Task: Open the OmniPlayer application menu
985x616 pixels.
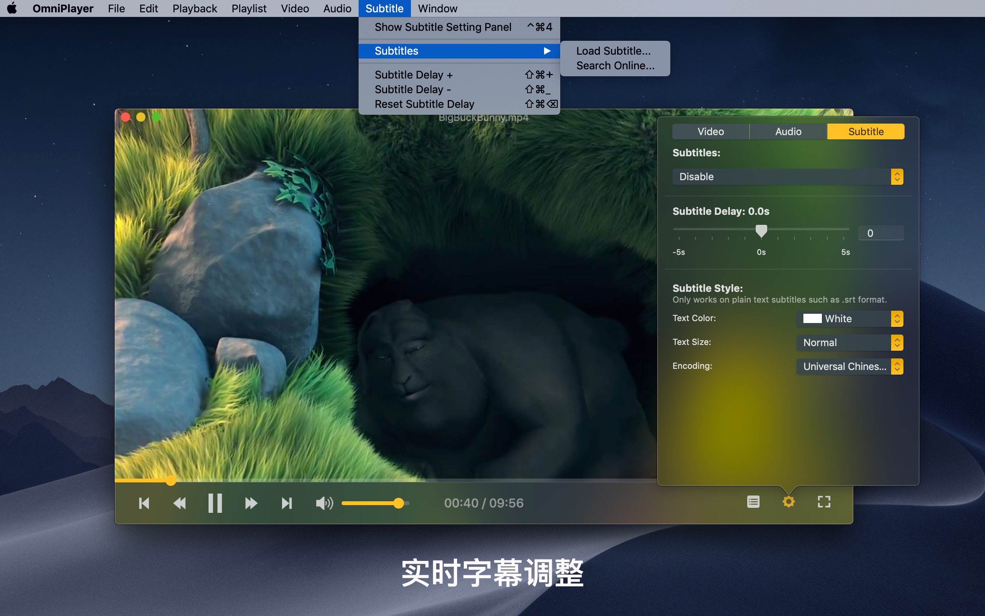Action: [x=63, y=8]
